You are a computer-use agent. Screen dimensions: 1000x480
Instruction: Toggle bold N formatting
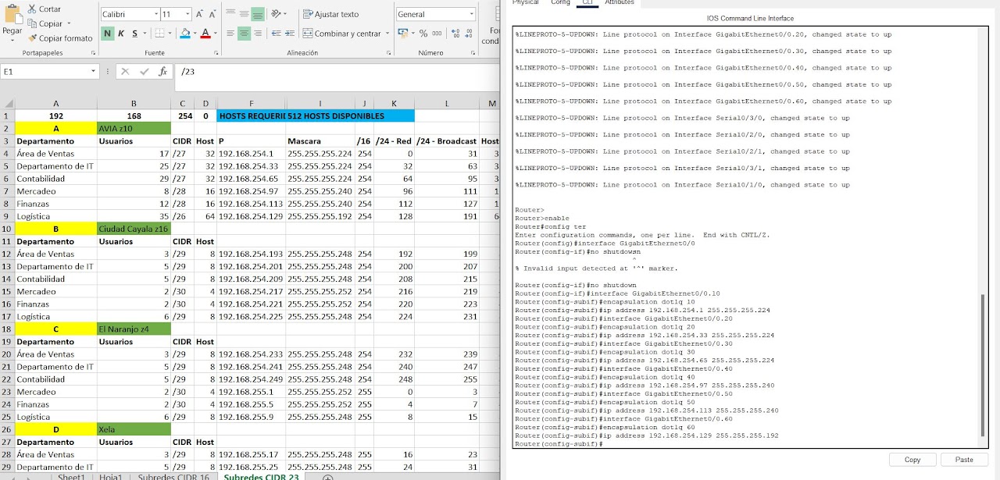click(x=108, y=34)
